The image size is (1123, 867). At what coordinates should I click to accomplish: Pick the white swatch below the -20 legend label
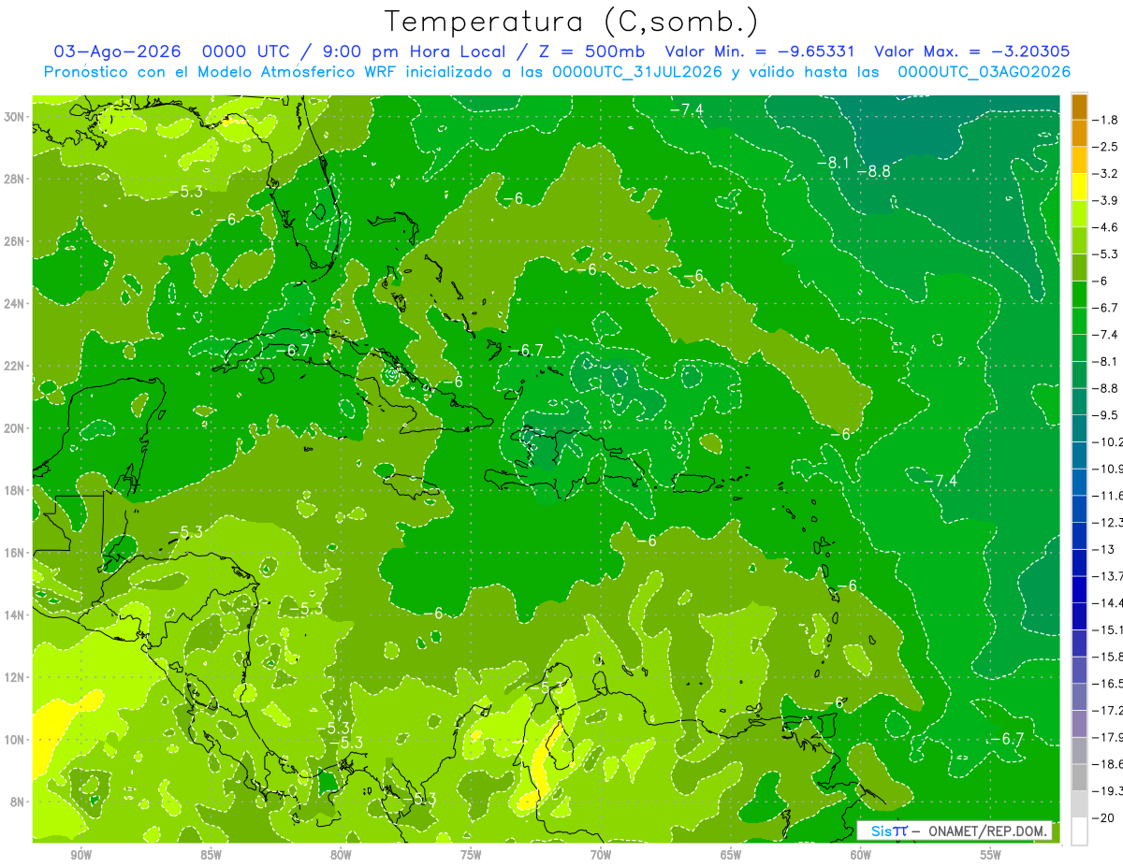(x=1079, y=831)
